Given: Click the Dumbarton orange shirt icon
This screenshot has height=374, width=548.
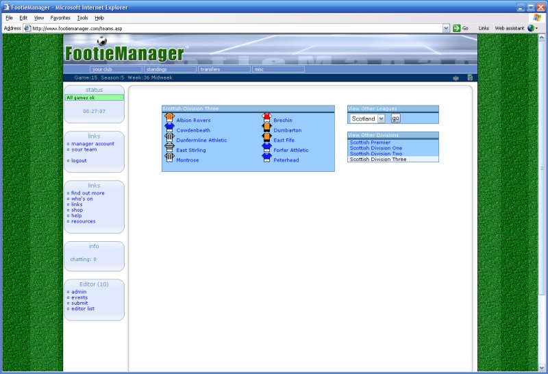Looking at the screenshot, I should (266, 127).
